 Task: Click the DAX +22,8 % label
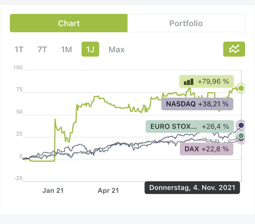tap(206, 149)
